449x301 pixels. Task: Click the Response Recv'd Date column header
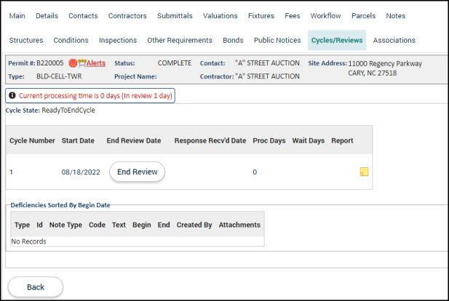[x=210, y=141]
